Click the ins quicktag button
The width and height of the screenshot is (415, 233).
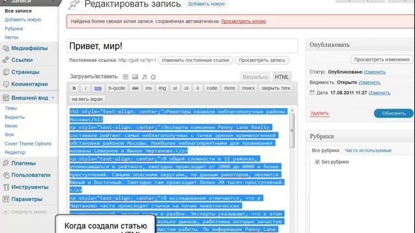148,88
